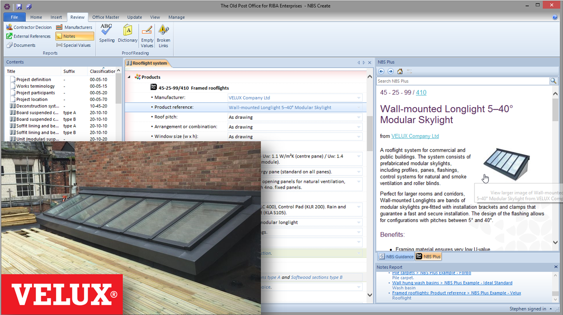Switch to the Office Master ribbon tab

tap(106, 17)
